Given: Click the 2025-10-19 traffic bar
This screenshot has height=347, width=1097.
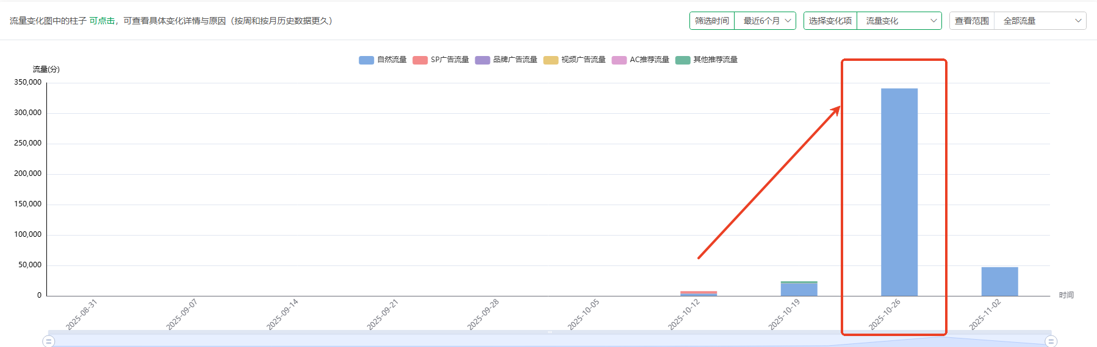Looking at the screenshot, I should click(x=799, y=289).
